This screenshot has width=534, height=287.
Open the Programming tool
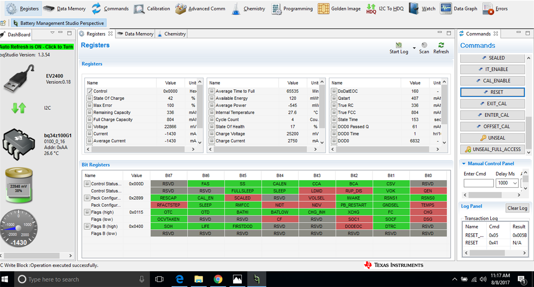(292, 8)
